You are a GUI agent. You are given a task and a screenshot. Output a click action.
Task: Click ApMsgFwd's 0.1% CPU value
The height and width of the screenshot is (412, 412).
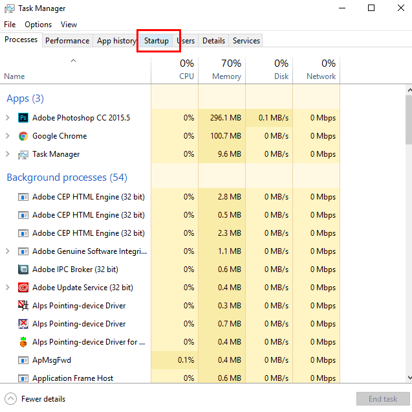point(186,360)
